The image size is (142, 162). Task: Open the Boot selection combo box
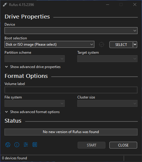49,44
